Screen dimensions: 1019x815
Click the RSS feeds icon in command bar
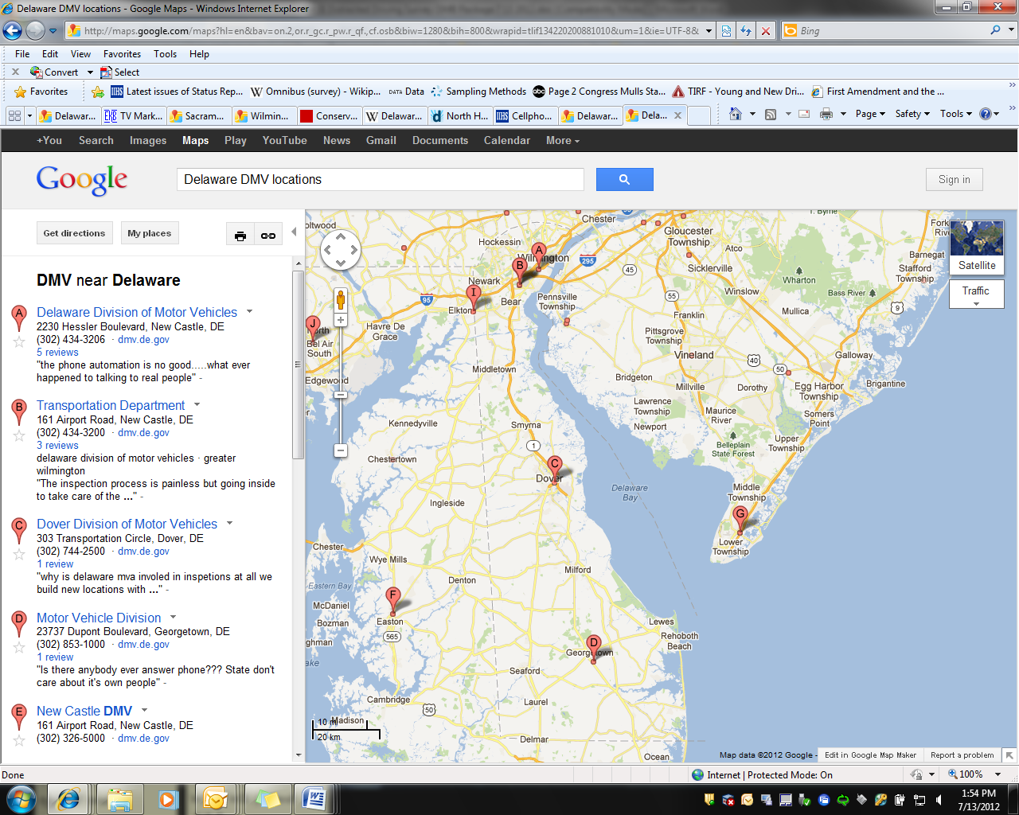[771, 115]
